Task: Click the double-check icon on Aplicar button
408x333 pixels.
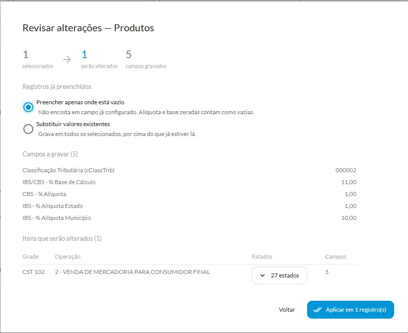Action: coord(317,310)
